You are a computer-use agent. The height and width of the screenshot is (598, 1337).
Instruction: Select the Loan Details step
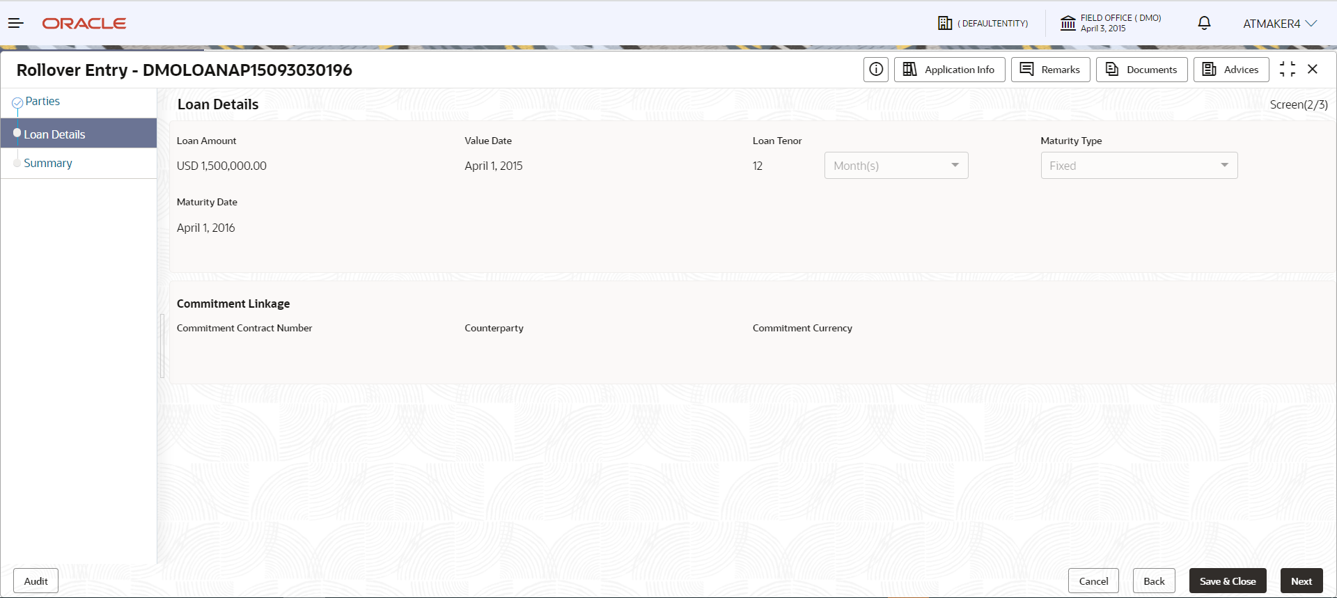click(x=78, y=134)
